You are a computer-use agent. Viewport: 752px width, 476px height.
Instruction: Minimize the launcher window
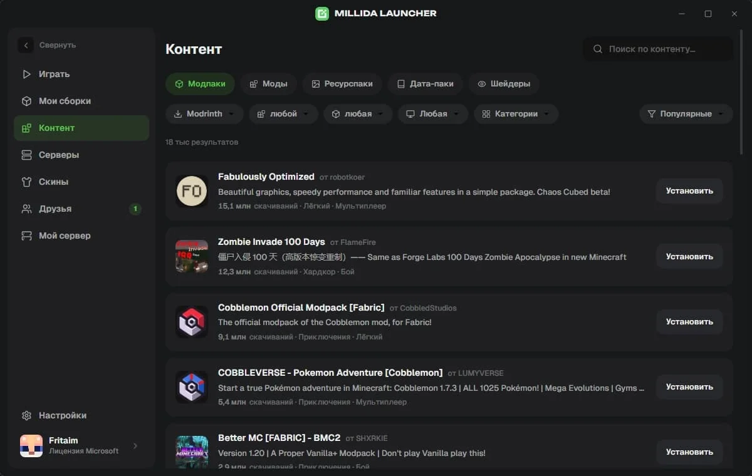pos(682,13)
